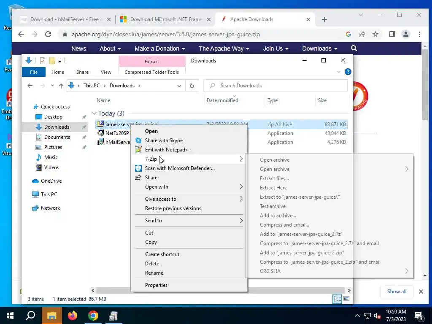Reload the Apache Downloads page in Chrome

48,34
